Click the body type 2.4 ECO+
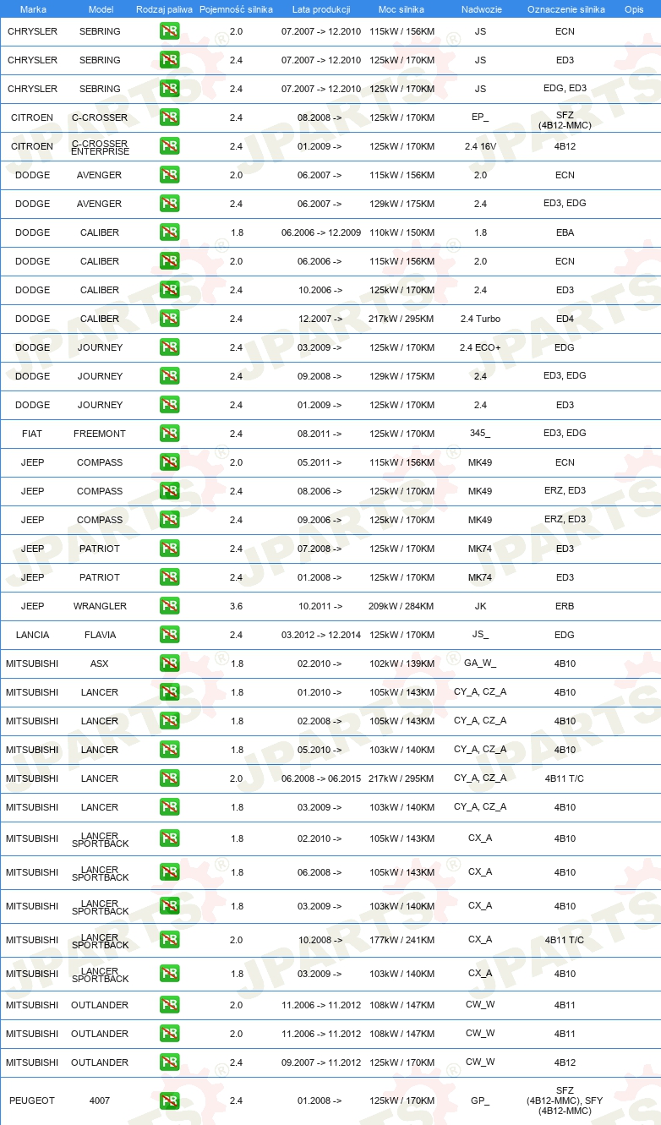Viewport: 661px width, 1125px height. click(x=480, y=347)
